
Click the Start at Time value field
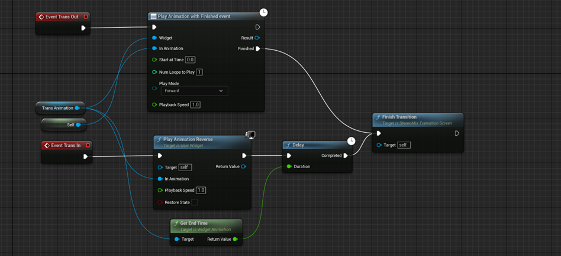190,60
